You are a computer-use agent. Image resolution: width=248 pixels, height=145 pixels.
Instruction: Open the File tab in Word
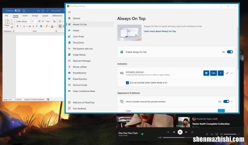click(x=6, y=16)
